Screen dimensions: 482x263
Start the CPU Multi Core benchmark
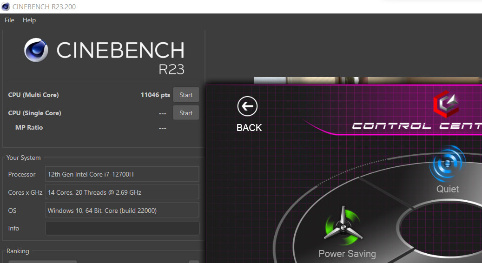tap(186, 95)
